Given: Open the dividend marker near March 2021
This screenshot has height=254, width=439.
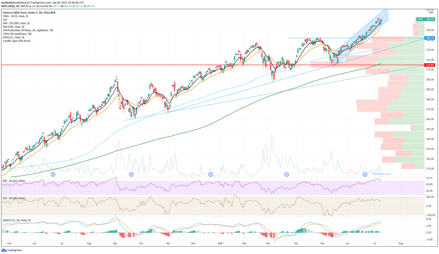Looking at the screenshot, I should tap(286, 174).
